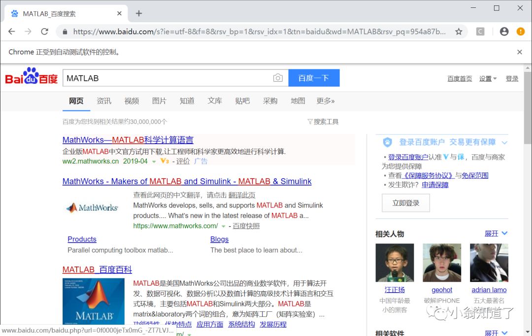Open the 发展历程 link
This screenshot has height=336, width=532.
[273, 325]
